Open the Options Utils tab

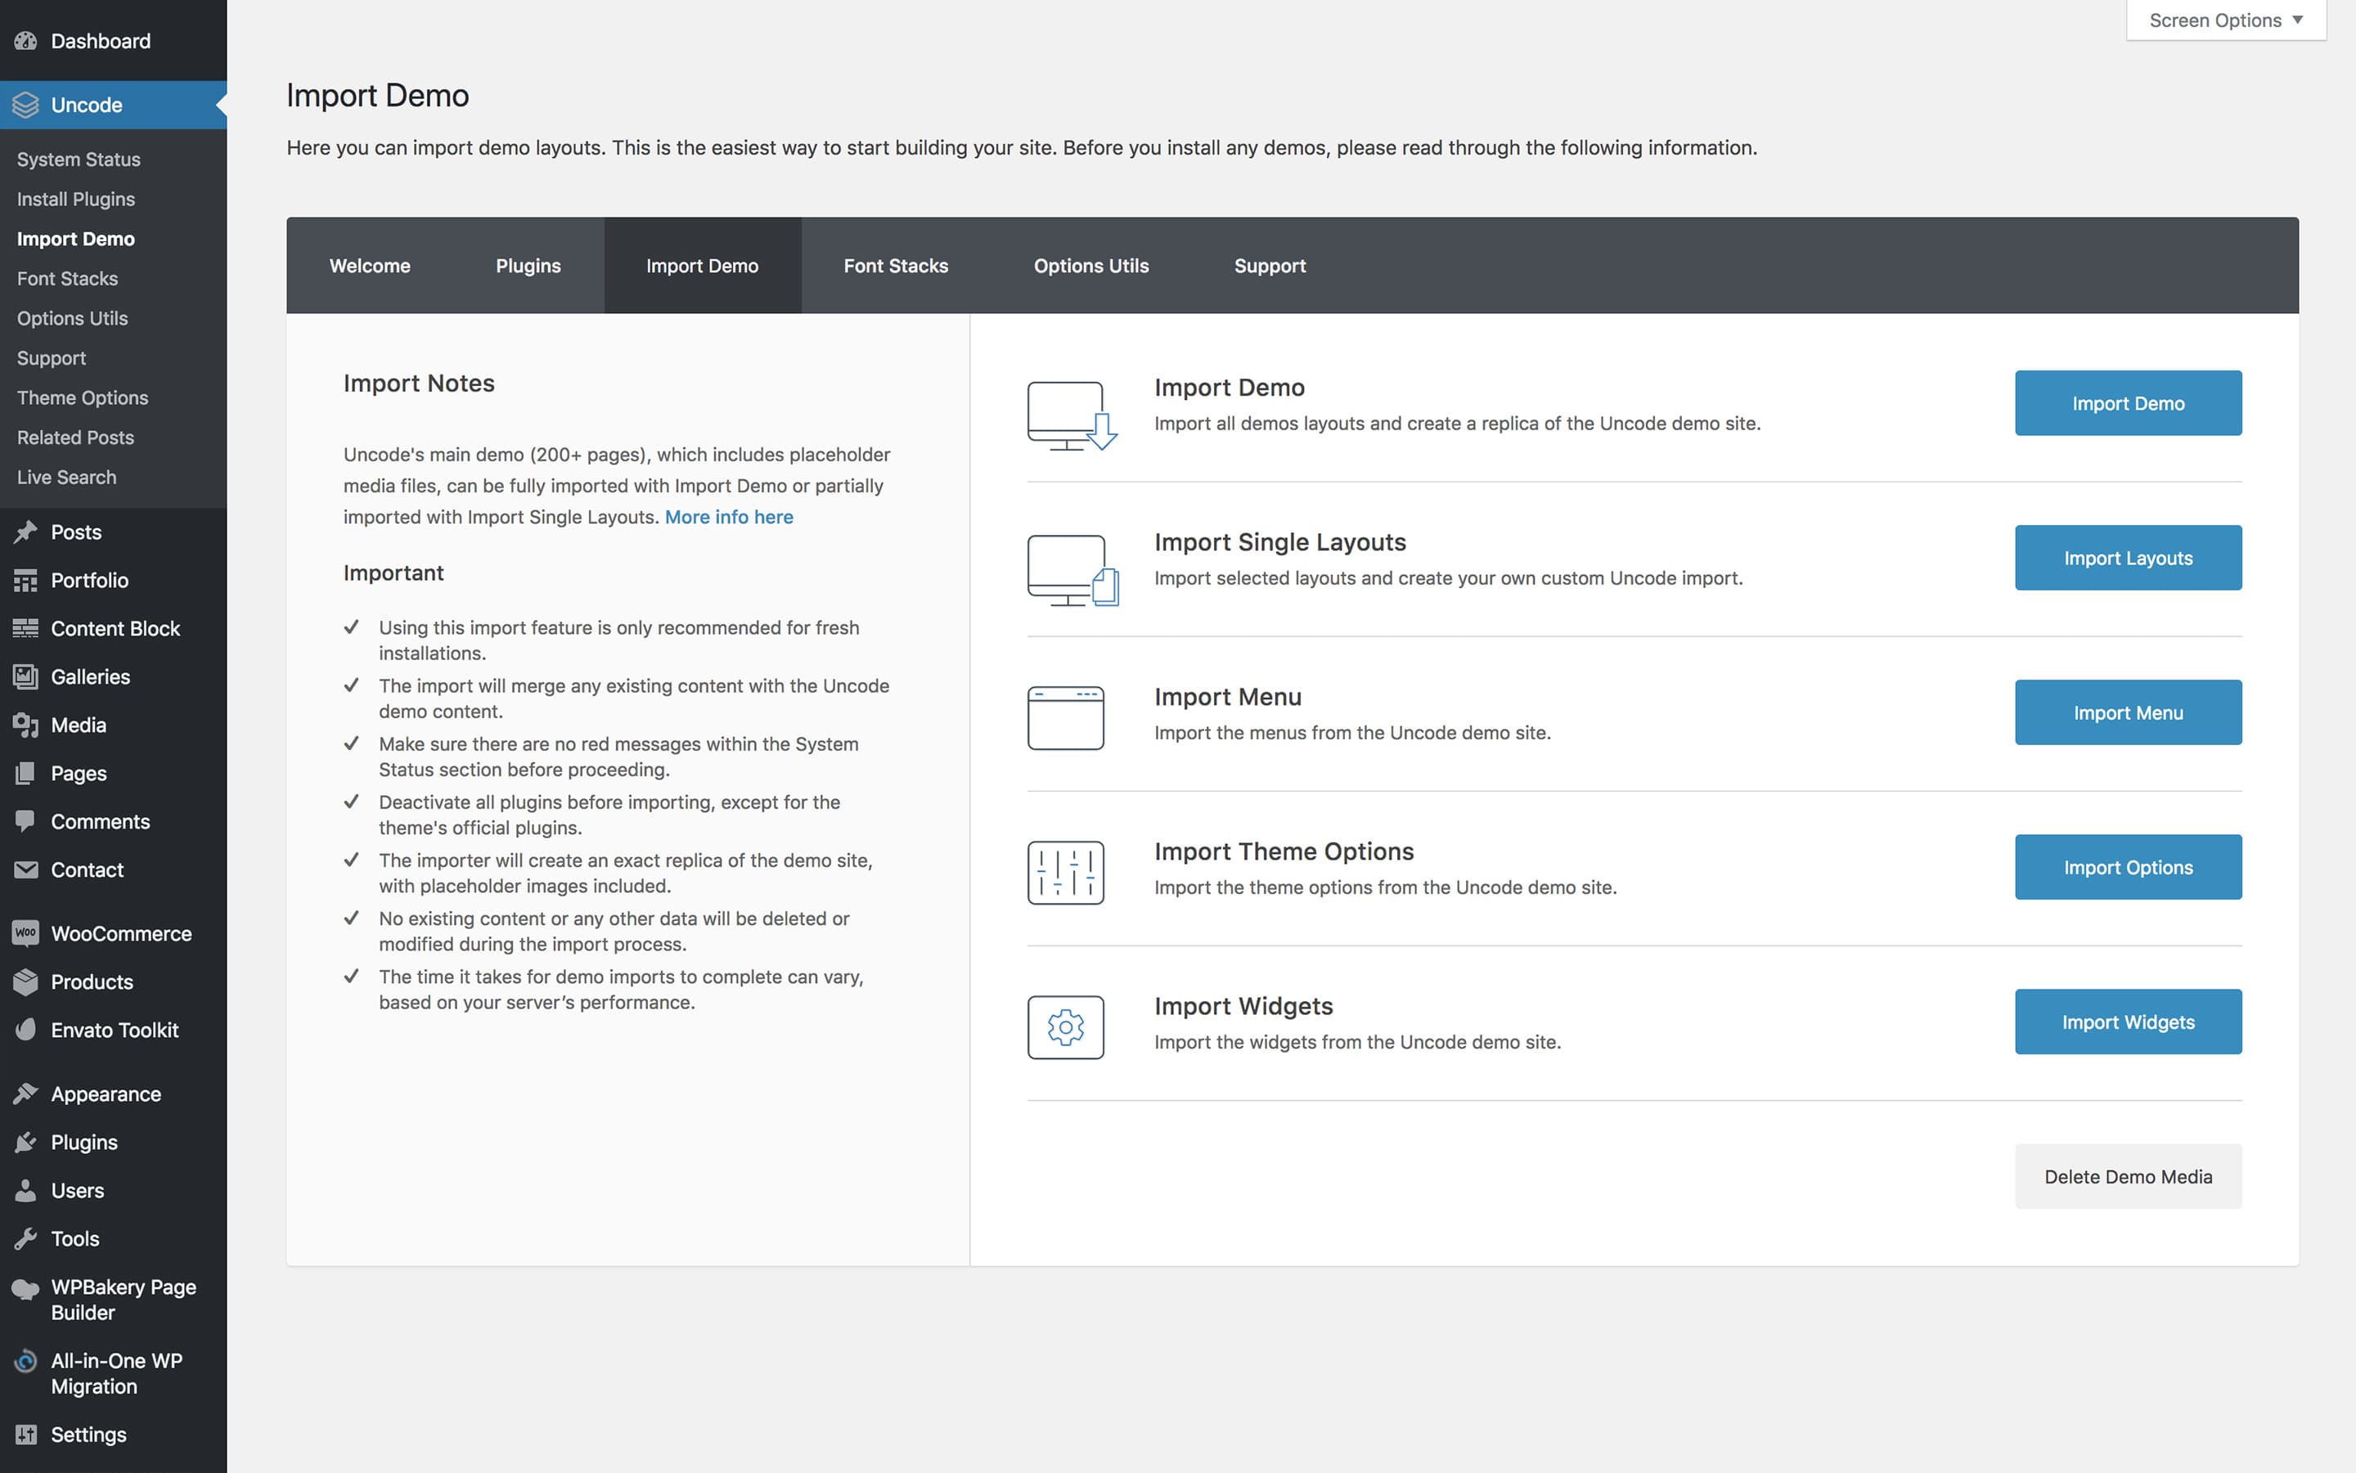coord(1090,266)
